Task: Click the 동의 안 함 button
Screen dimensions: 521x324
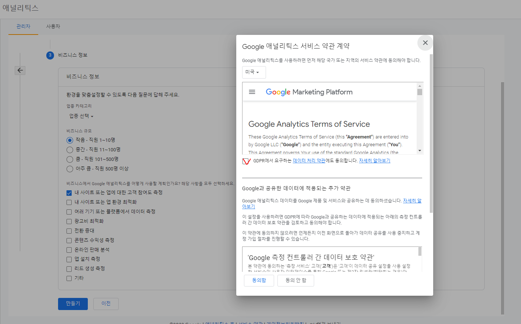Action: (296, 280)
